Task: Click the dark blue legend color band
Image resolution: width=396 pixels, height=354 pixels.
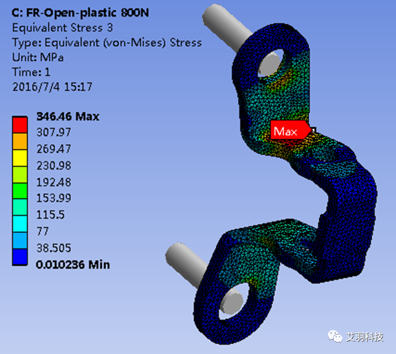Action: [20, 257]
